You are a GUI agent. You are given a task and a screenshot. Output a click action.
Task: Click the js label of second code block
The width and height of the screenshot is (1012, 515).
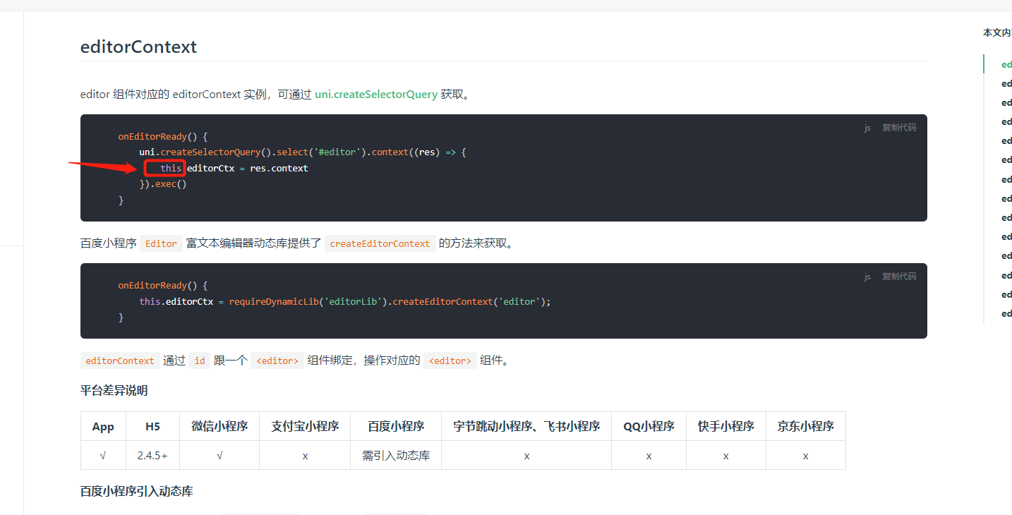click(867, 277)
